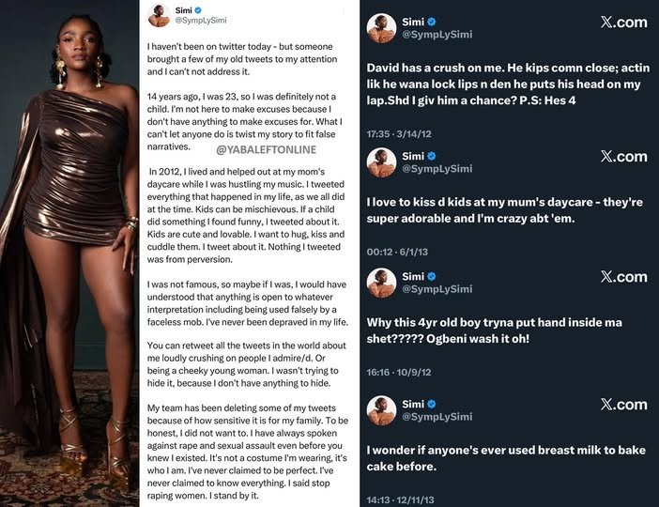Image resolution: width=659 pixels, height=507 pixels.
Task: Click the X.com logo beside the 10/9/12 tweet
Action: click(623, 277)
